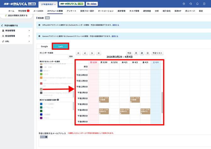Open the help question mark icon

184,4
